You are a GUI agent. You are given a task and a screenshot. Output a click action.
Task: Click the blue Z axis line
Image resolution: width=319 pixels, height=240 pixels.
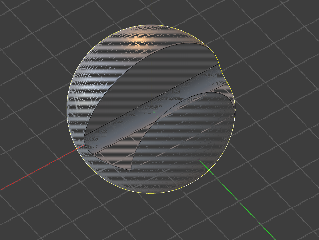151,11
